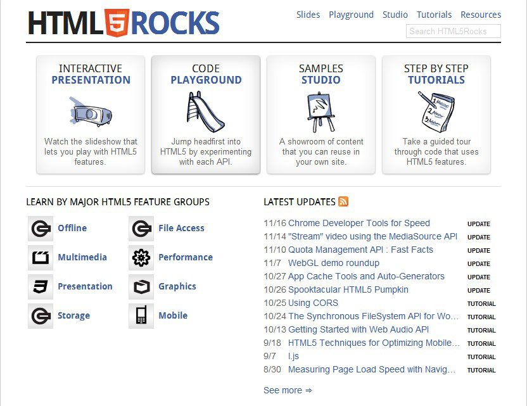Click the 11/16 date in Latest Updates
Screen dimensions: 527x406
click(275, 223)
